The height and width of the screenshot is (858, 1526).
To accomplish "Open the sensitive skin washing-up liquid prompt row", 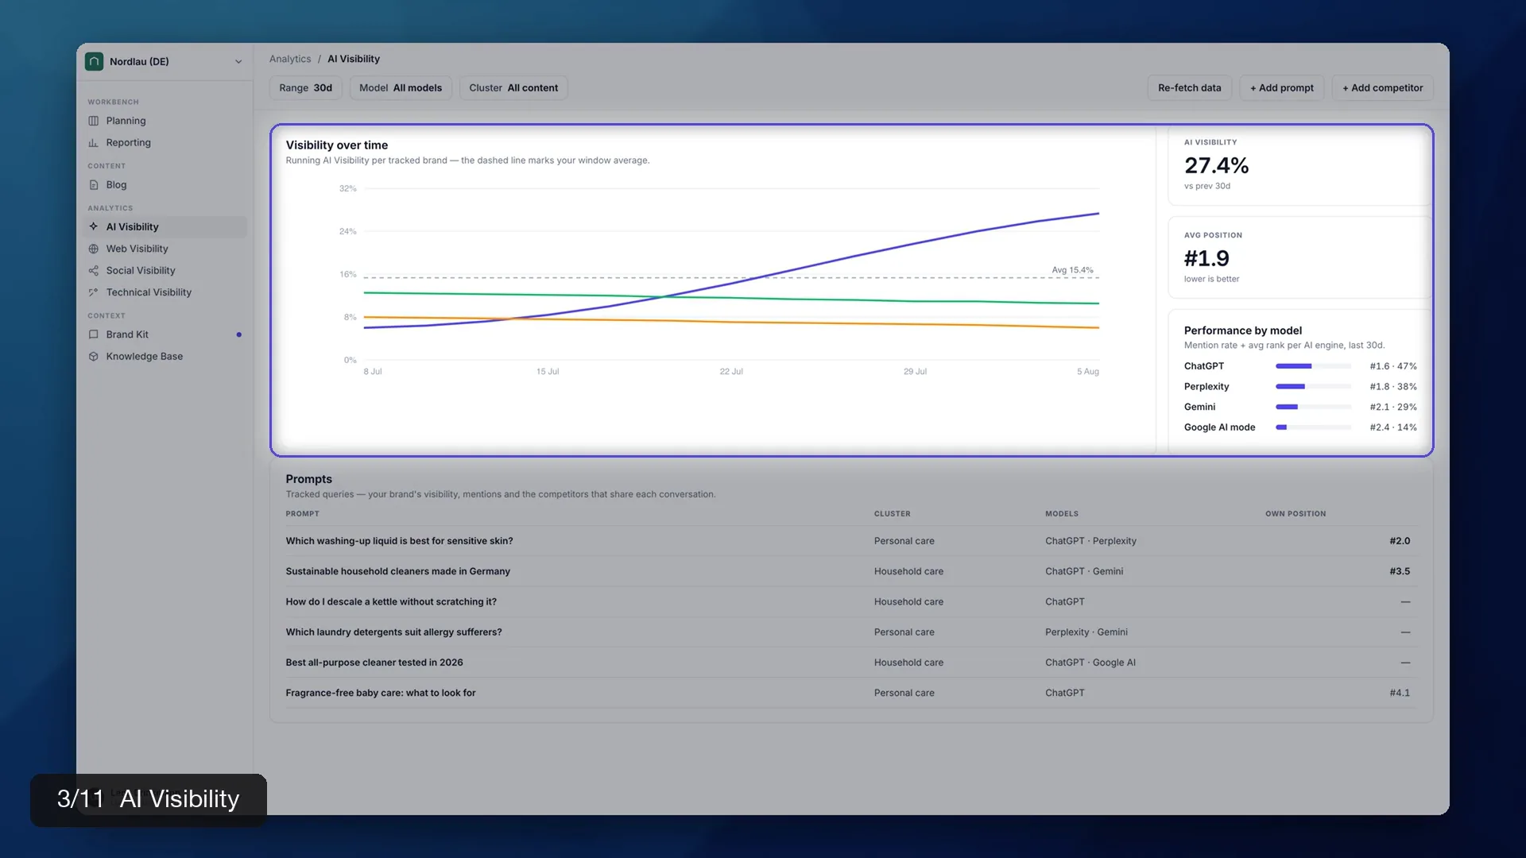I will coord(851,541).
